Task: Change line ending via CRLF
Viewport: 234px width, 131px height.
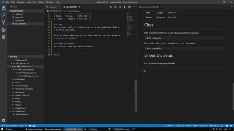Action: point(195,126)
